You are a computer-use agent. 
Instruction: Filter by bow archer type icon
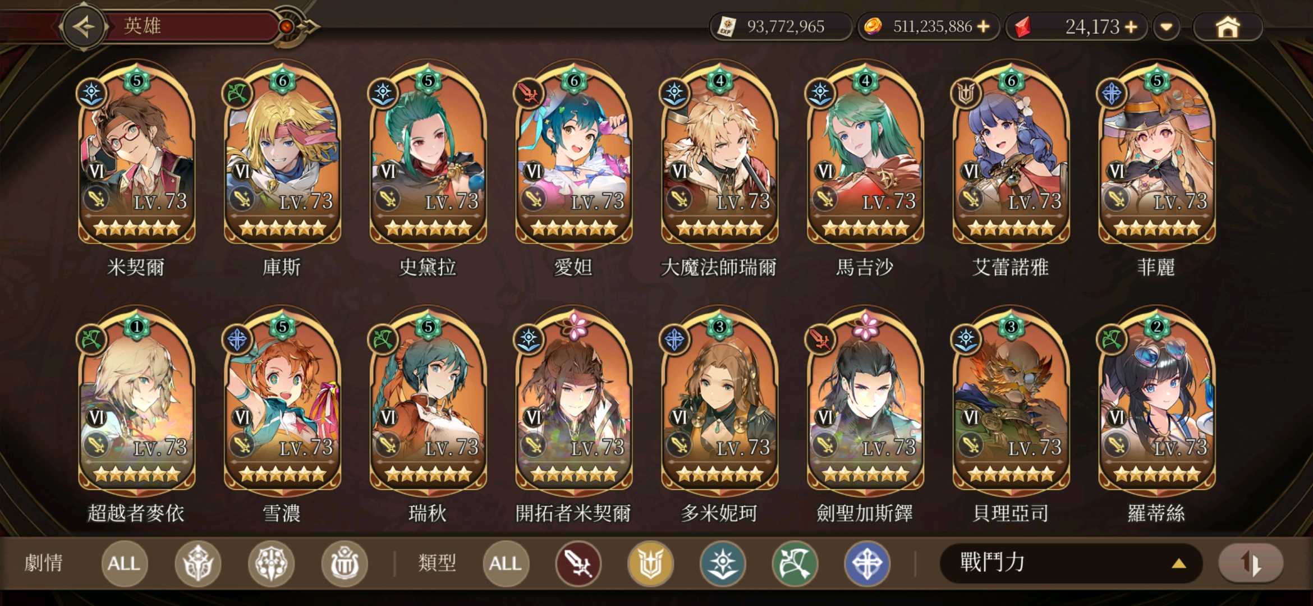point(795,563)
